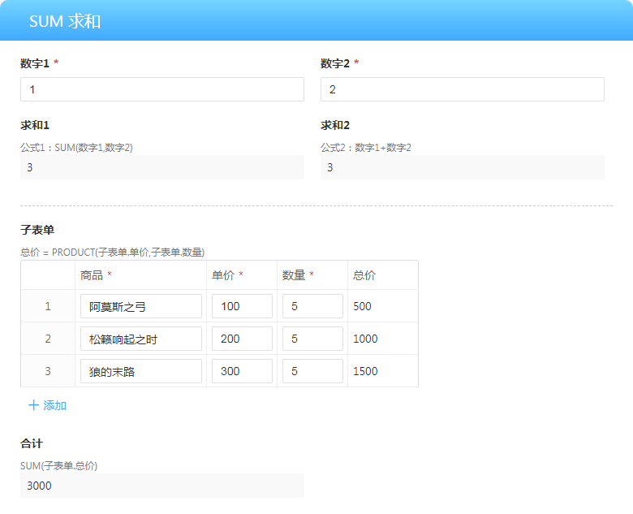Click quantity field in row 2
Screen dimensions: 633x514
pyautogui.click(x=312, y=339)
